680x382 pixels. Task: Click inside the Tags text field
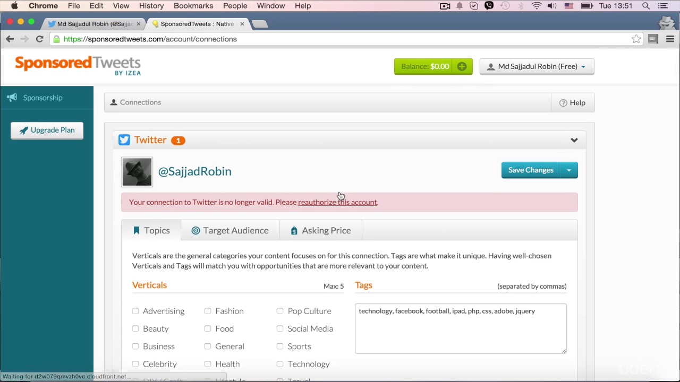460,328
